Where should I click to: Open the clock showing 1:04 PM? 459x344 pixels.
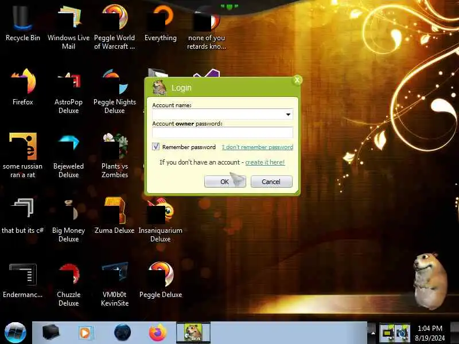(x=430, y=333)
